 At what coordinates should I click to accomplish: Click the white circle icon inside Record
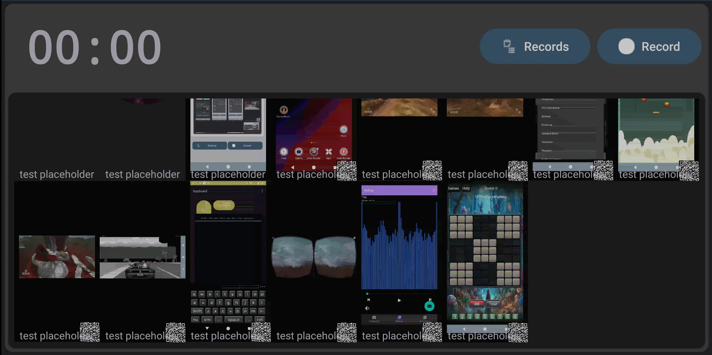pyautogui.click(x=626, y=46)
